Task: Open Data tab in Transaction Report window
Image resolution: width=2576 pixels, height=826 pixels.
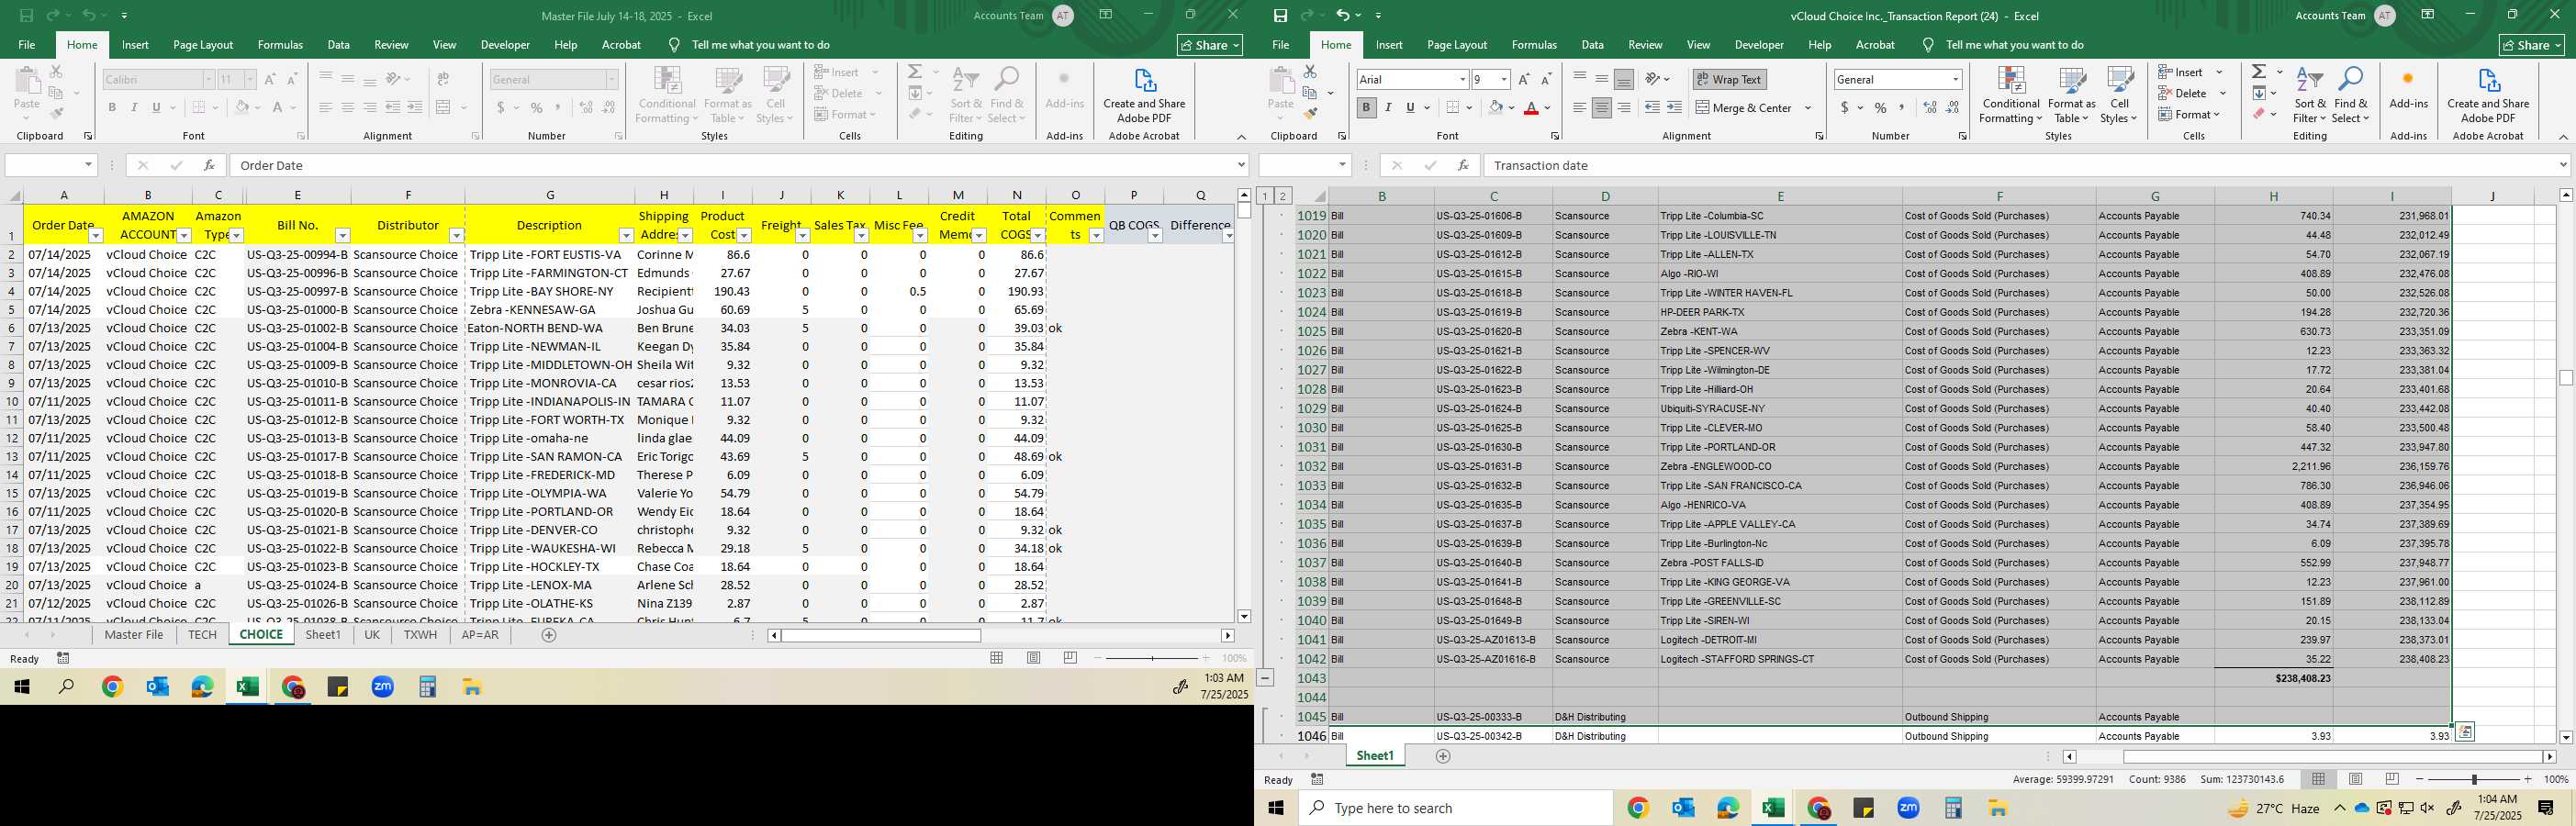Action: click(x=1592, y=45)
